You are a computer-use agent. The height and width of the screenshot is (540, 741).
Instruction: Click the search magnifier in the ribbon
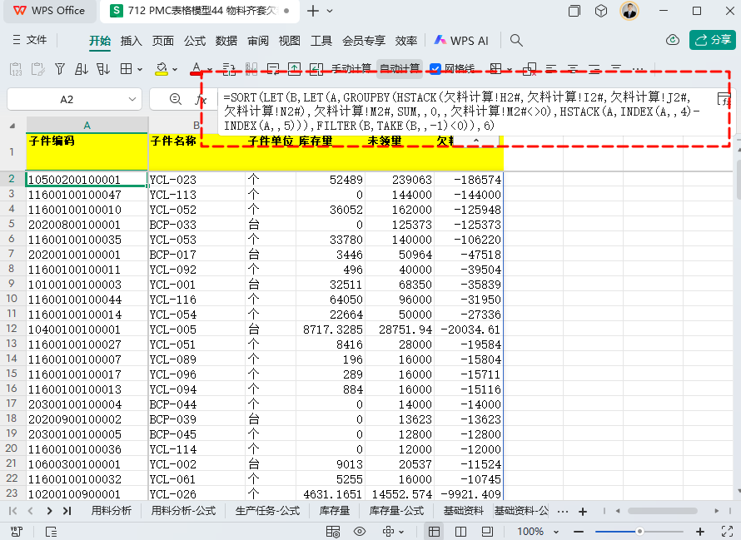pos(516,41)
